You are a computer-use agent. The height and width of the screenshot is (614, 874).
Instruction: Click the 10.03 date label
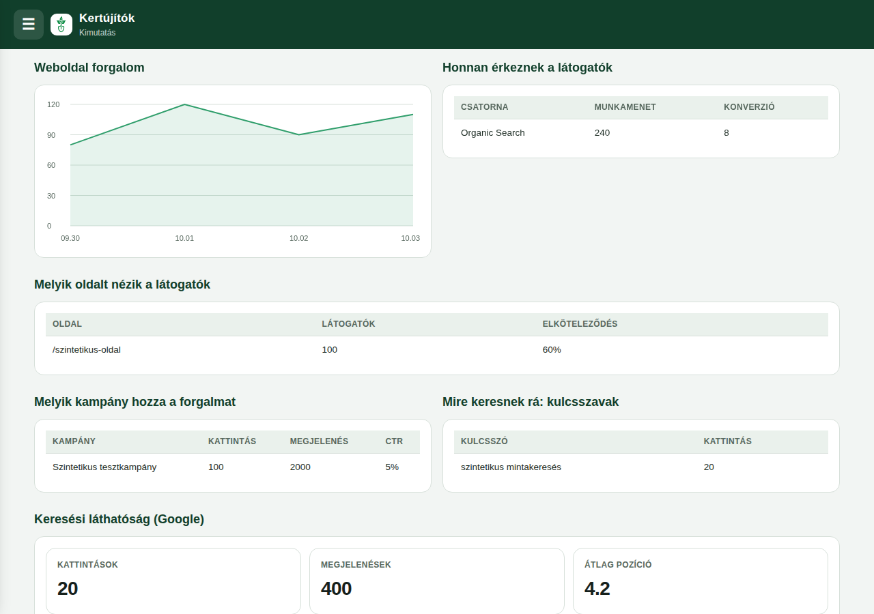[x=410, y=238]
